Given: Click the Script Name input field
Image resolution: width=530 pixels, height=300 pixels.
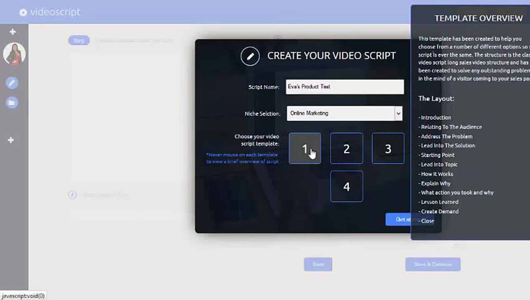Looking at the screenshot, I should pyautogui.click(x=345, y=87).
